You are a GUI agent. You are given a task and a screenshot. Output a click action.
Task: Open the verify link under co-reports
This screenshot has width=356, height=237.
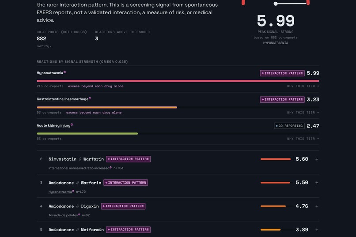pos(44,46)
